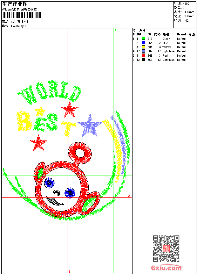Click the barcode under the studio name
The height and width of the screenshot is (274, 197).
click(22, 15)
